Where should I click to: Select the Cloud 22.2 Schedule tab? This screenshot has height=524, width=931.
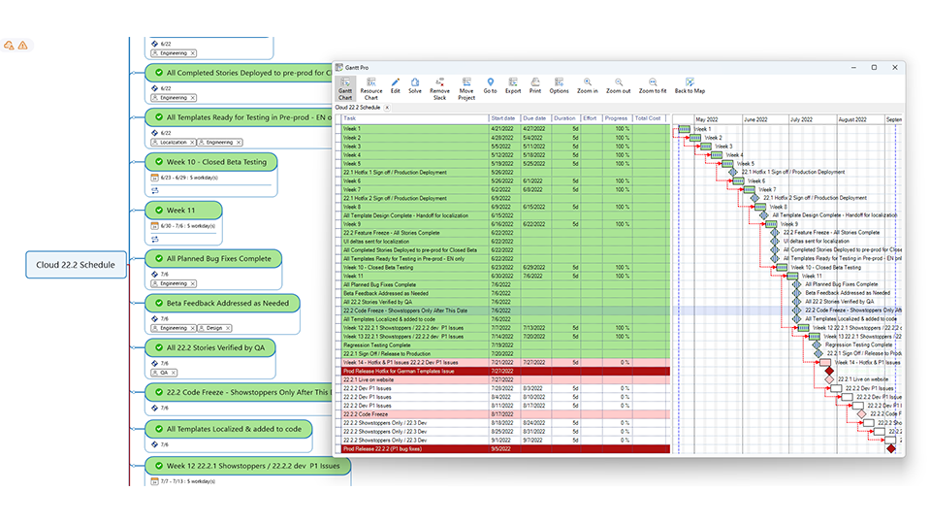358,108
